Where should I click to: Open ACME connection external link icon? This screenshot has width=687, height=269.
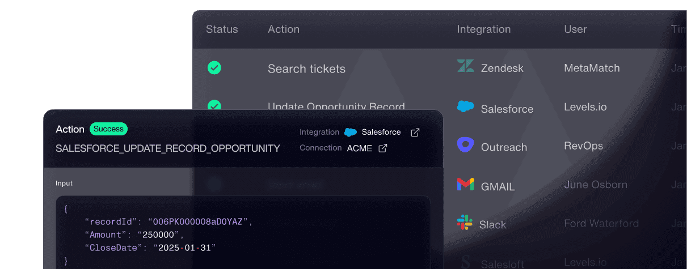pyautogui.click(x=383, y=148)
